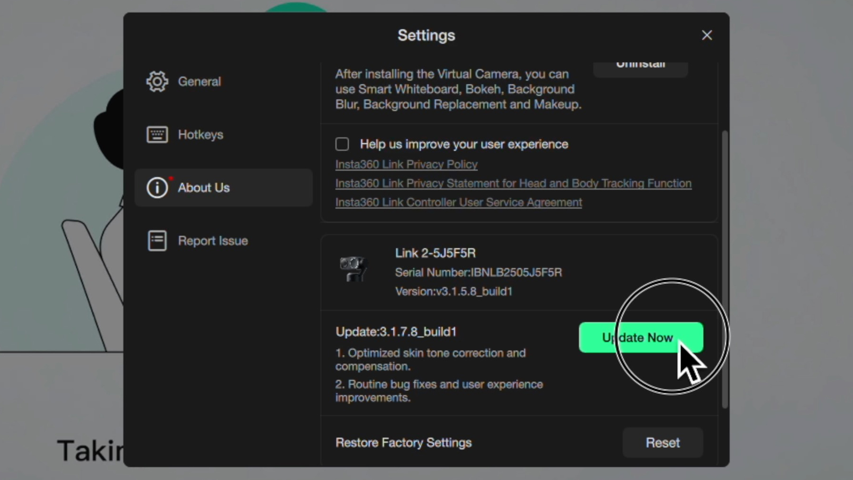Click the Optimized skin tone correction note
Image resolution: width=853 pixels, height=480 pixels.
coord(430,360)
